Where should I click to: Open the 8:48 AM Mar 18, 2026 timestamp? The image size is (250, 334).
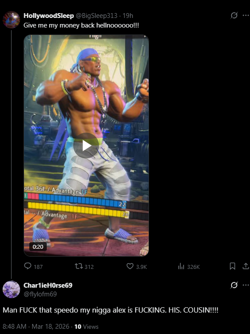tap(36, 327)
